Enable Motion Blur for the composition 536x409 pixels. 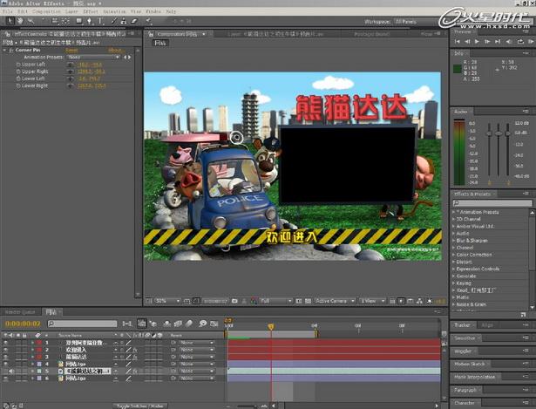coord(189,324)
